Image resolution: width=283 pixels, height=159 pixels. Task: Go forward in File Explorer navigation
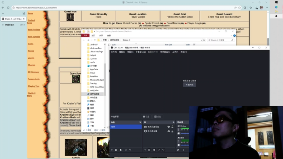pyautogui.click(x=88, y=40)
